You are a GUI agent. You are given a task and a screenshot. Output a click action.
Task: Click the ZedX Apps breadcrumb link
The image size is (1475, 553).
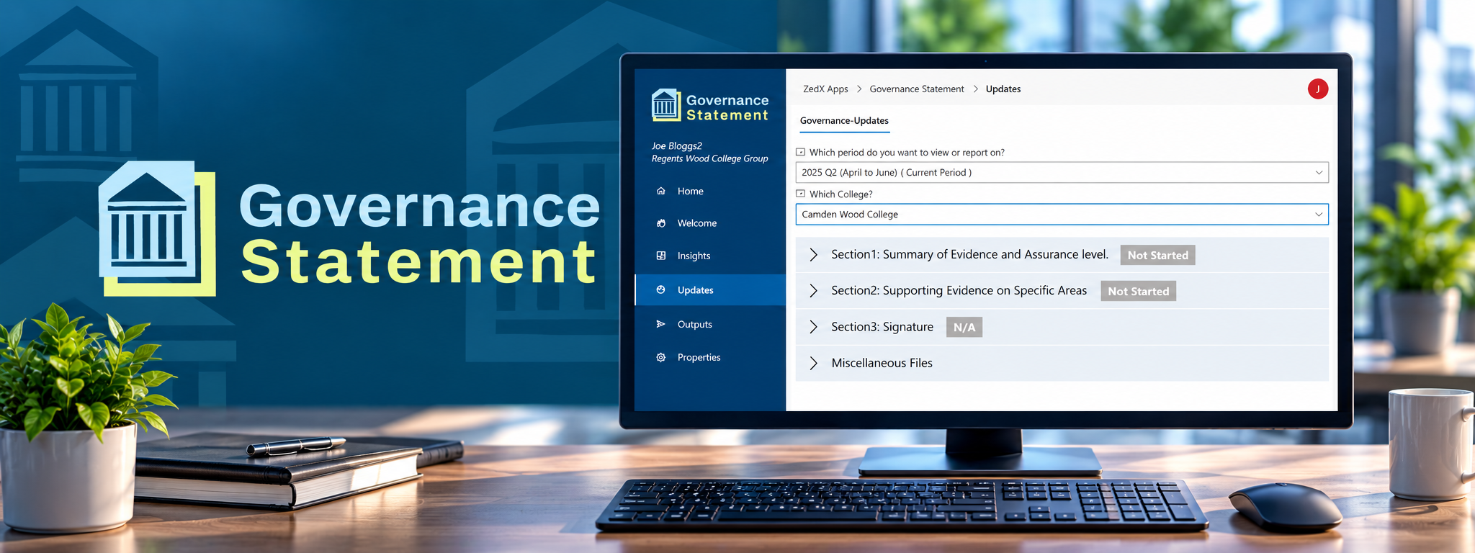825,89
